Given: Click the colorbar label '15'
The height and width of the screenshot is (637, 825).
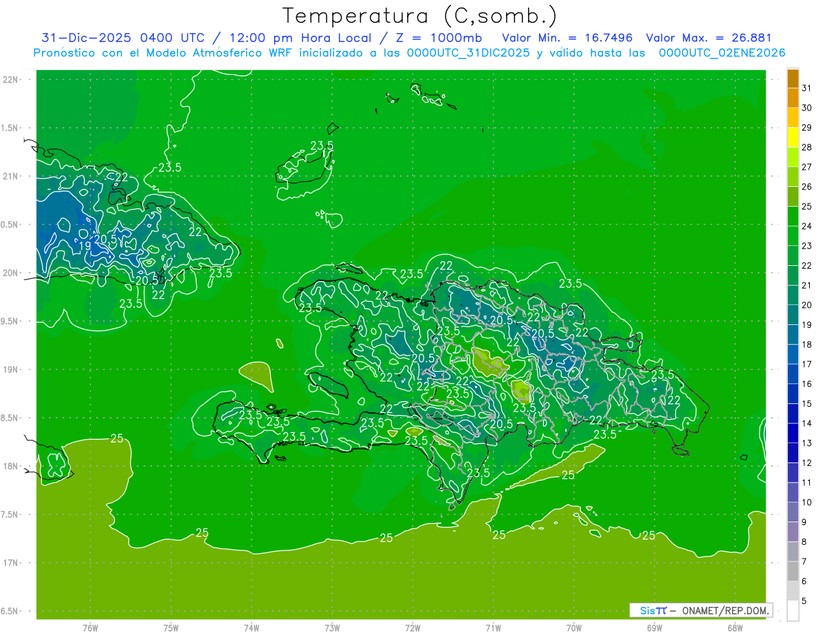Looking at the screenshot, I should click(807, 404).
